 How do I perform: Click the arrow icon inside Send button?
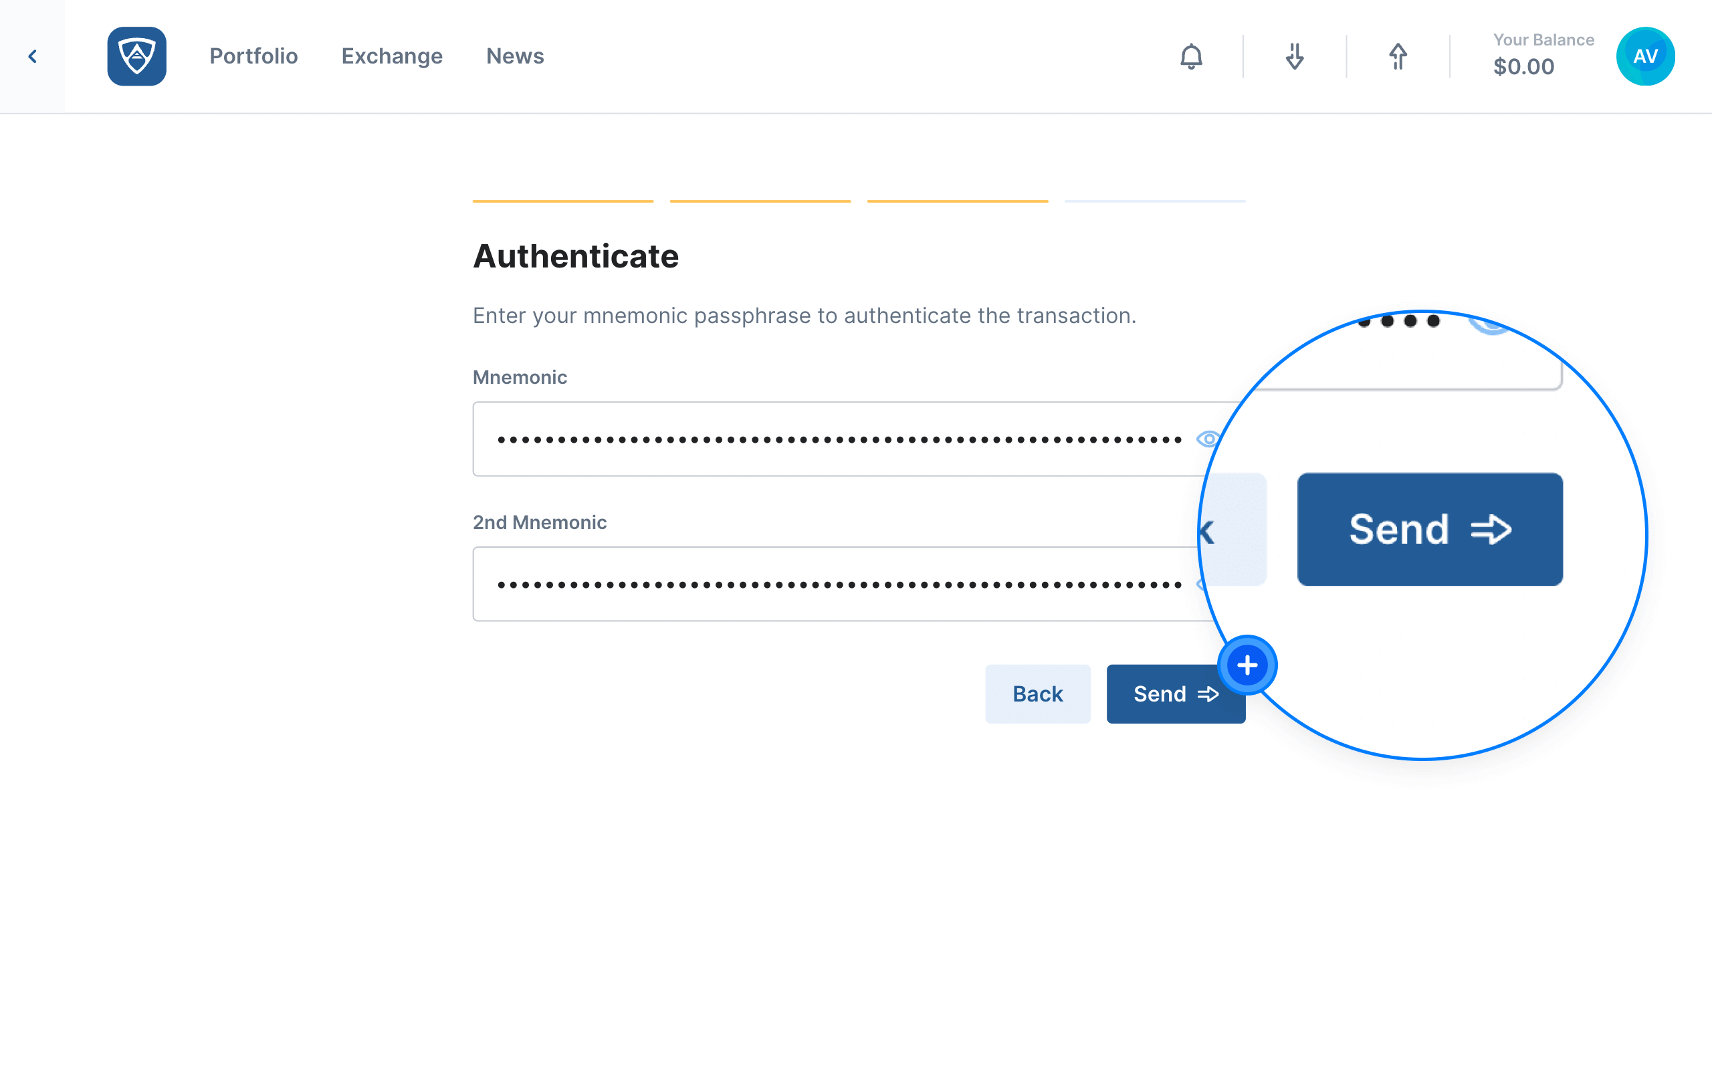(1208, 694)
